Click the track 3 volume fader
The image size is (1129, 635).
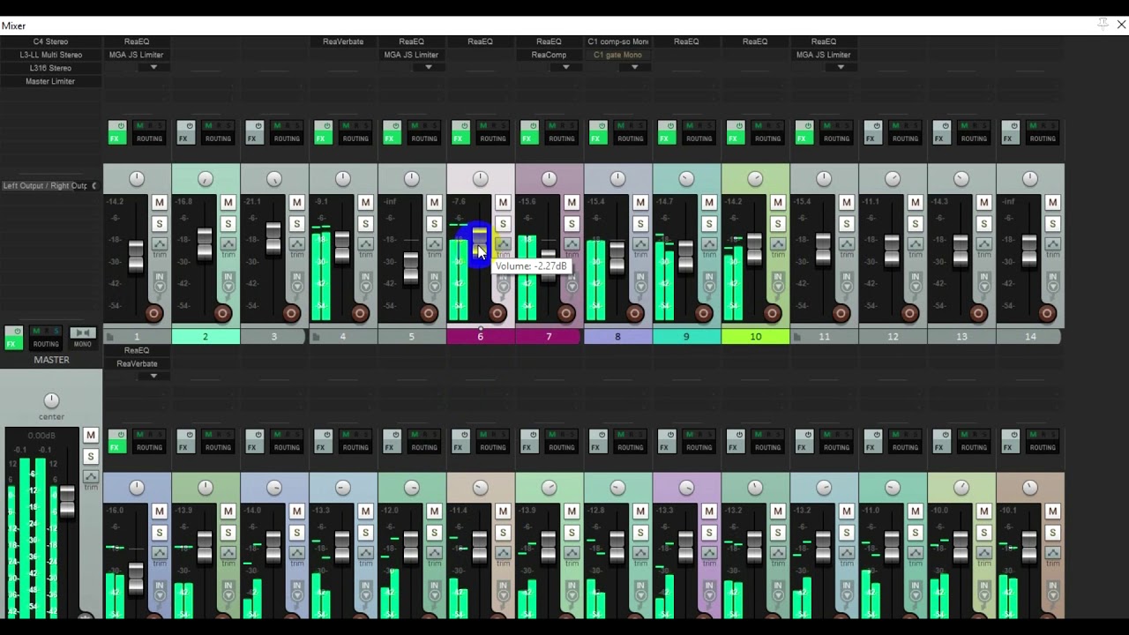[x=273, y=239]
